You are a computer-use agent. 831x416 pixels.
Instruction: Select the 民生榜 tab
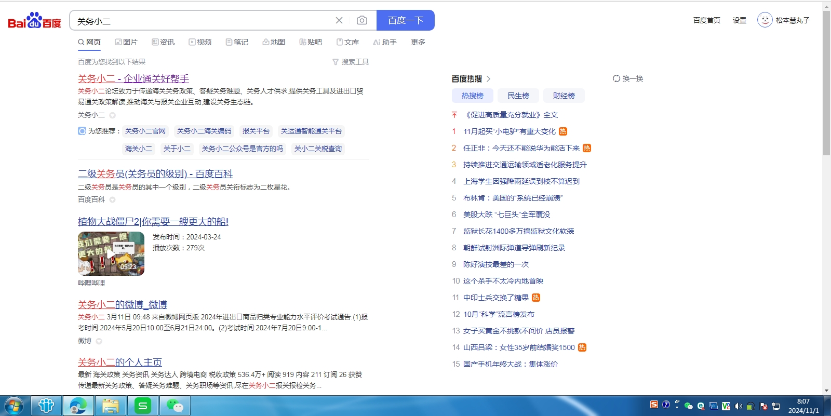(x=518, y=96)
